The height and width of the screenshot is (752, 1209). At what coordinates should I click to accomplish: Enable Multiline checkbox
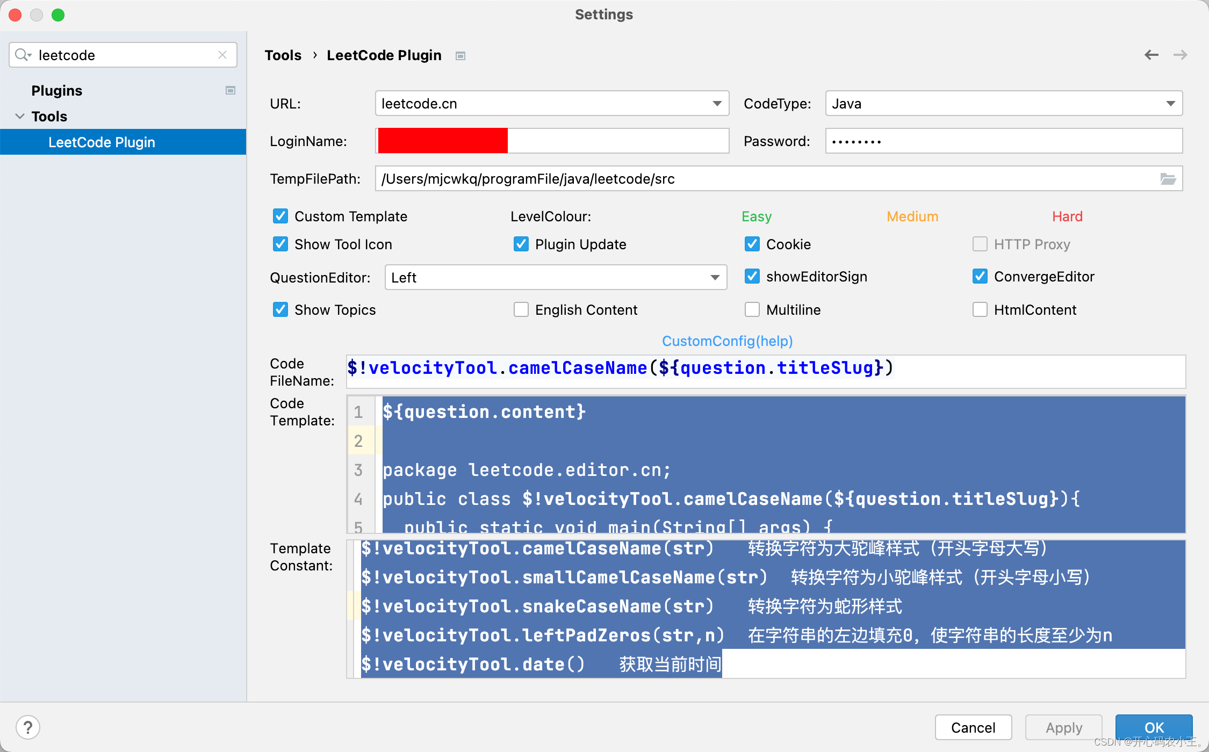coord(752,309)
